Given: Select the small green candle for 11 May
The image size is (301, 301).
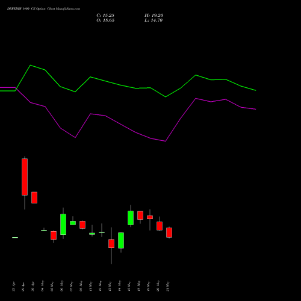Looking at the screenshot, I should (x=92, y=234).
